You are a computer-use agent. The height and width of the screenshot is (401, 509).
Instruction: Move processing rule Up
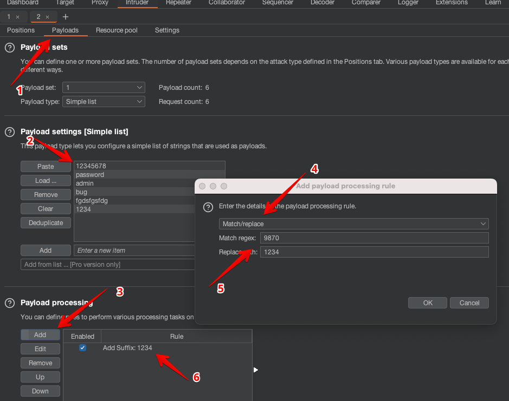[x=40, y=377]
